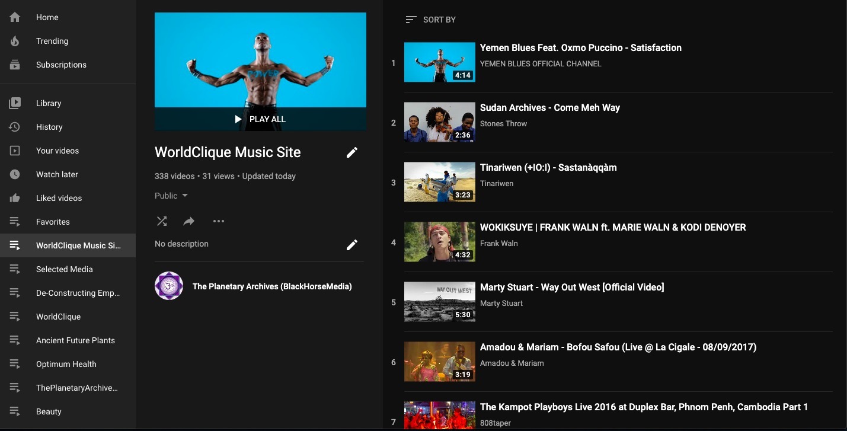Viewport: 847px width, 431px height.
Task: Edit the playlist title with pencil icon
Action: click(x=352, y=152)
